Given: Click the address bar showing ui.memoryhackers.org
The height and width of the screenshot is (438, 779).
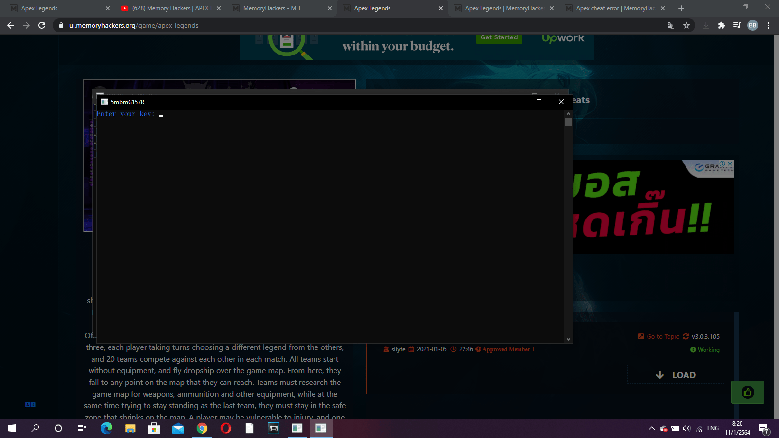Looking at the screenshot, I should point(360,25).
